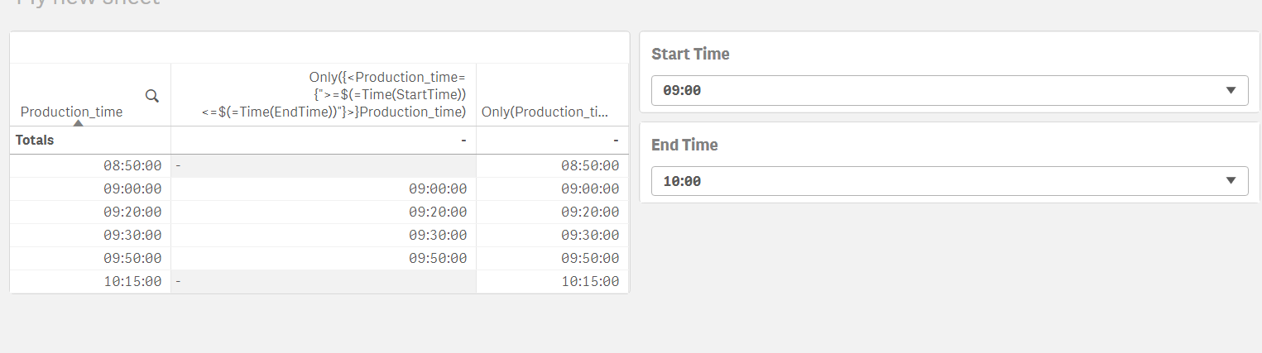1262x353 pixels.
Task: Select the 10:15:00 Production_time value
Action: point(132,282)
